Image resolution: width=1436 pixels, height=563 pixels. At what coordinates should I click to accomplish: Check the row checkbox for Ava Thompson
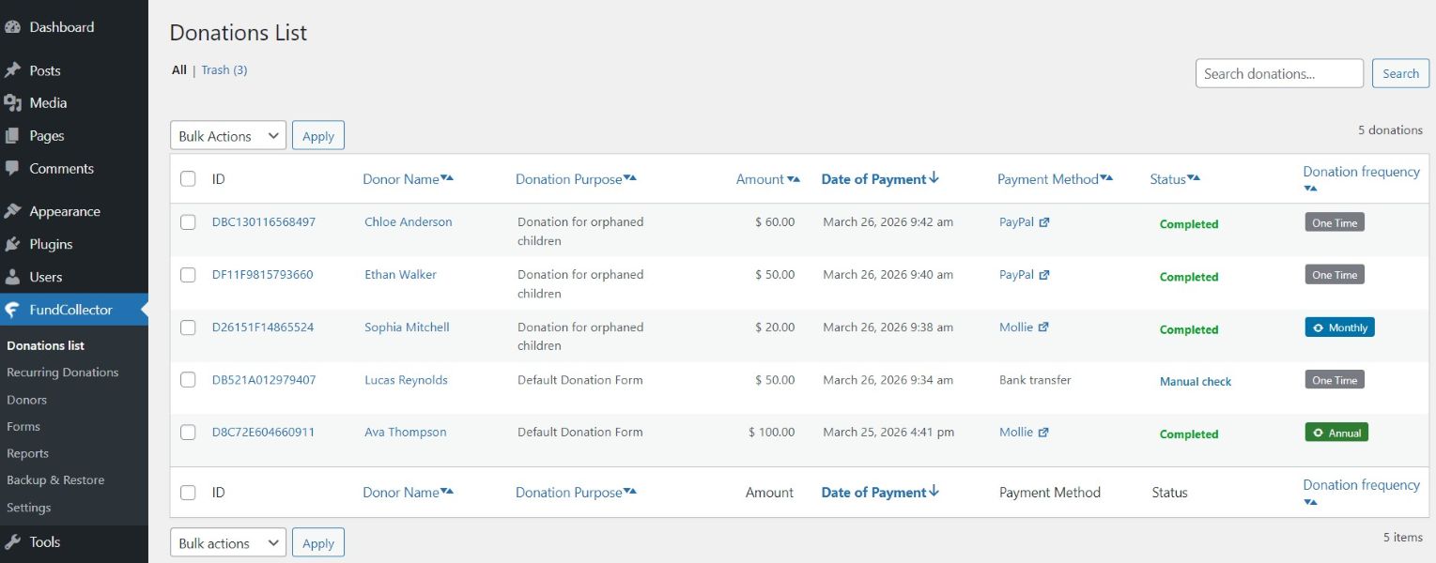coord(188,432)
